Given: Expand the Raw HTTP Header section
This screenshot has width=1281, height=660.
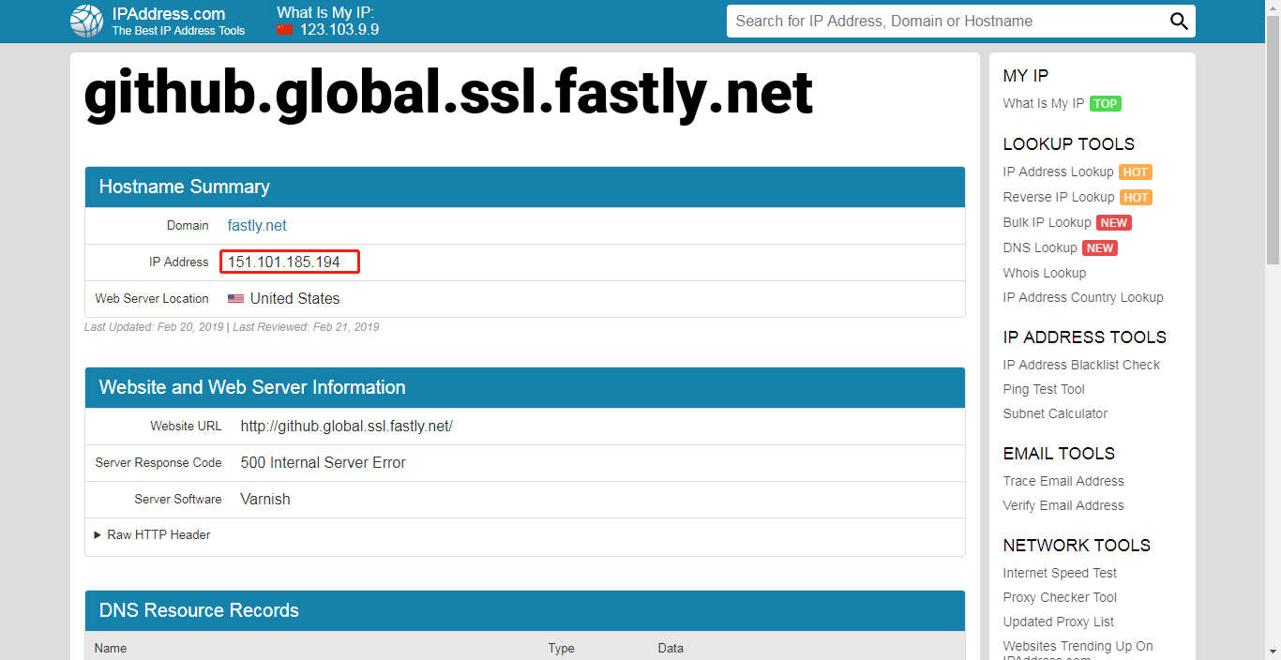Looking at the screenshot, I should click(153, 535).
